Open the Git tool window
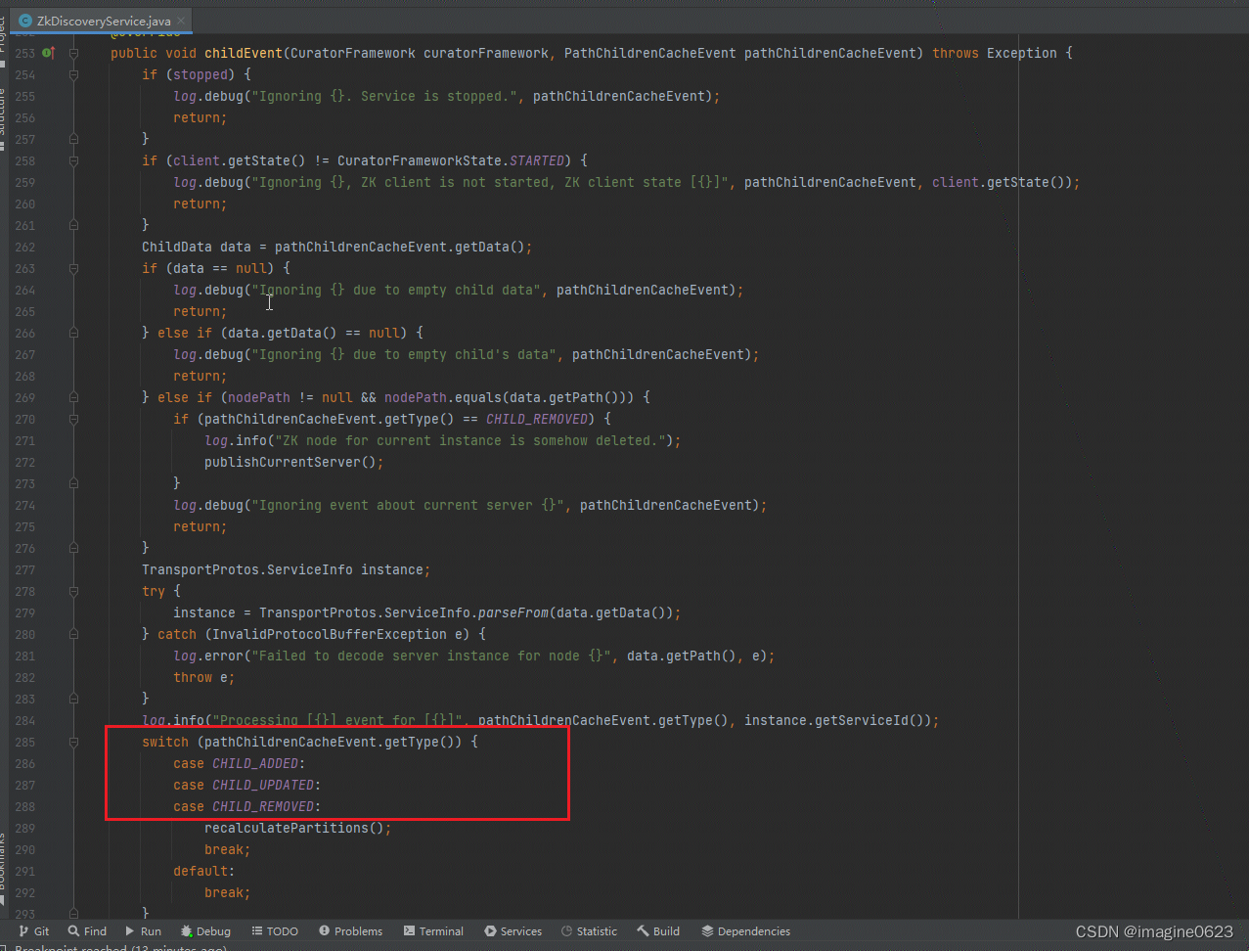Image resolution: width=1249 pixels, height=951 pixels. point(34,931)
